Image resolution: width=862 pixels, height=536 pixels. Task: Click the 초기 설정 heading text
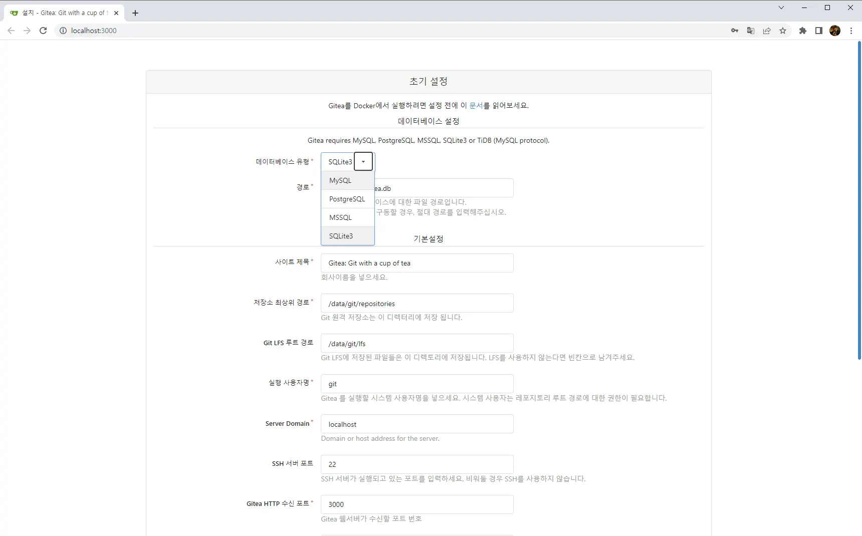[428, 82]
